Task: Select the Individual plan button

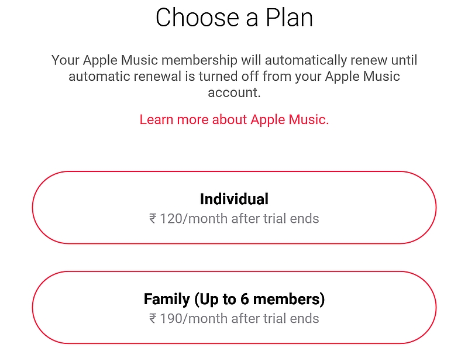Action: coord(234,208)
